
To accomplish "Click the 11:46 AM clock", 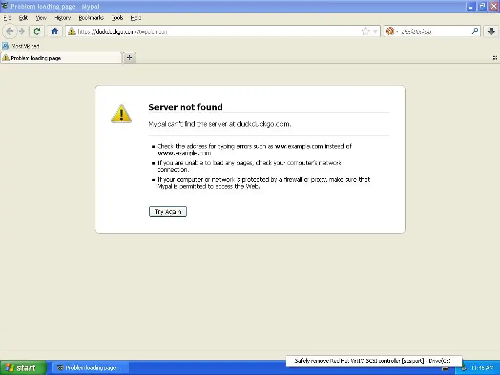I will [x=482, y=368].
